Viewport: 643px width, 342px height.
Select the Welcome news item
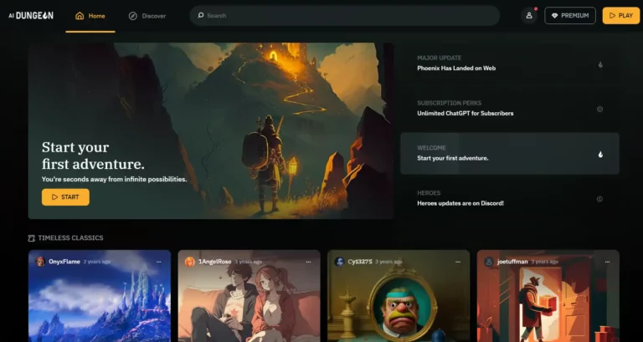pyautogui.click(x=510, y=154)
